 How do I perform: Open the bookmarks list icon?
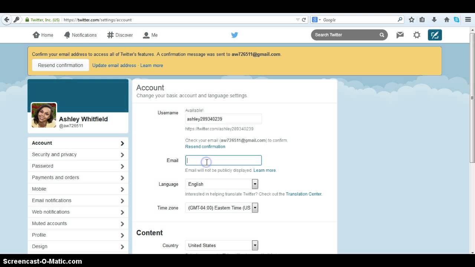(422, 20)
